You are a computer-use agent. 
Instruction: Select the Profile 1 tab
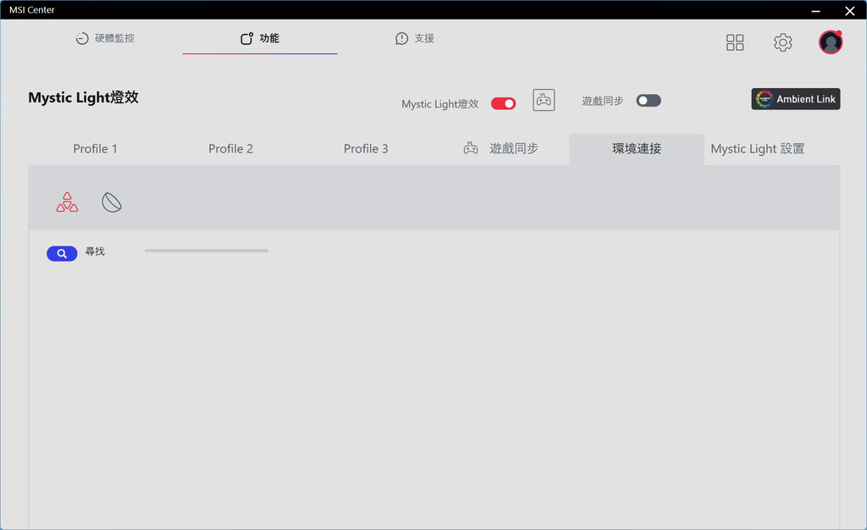coord(95,149)
